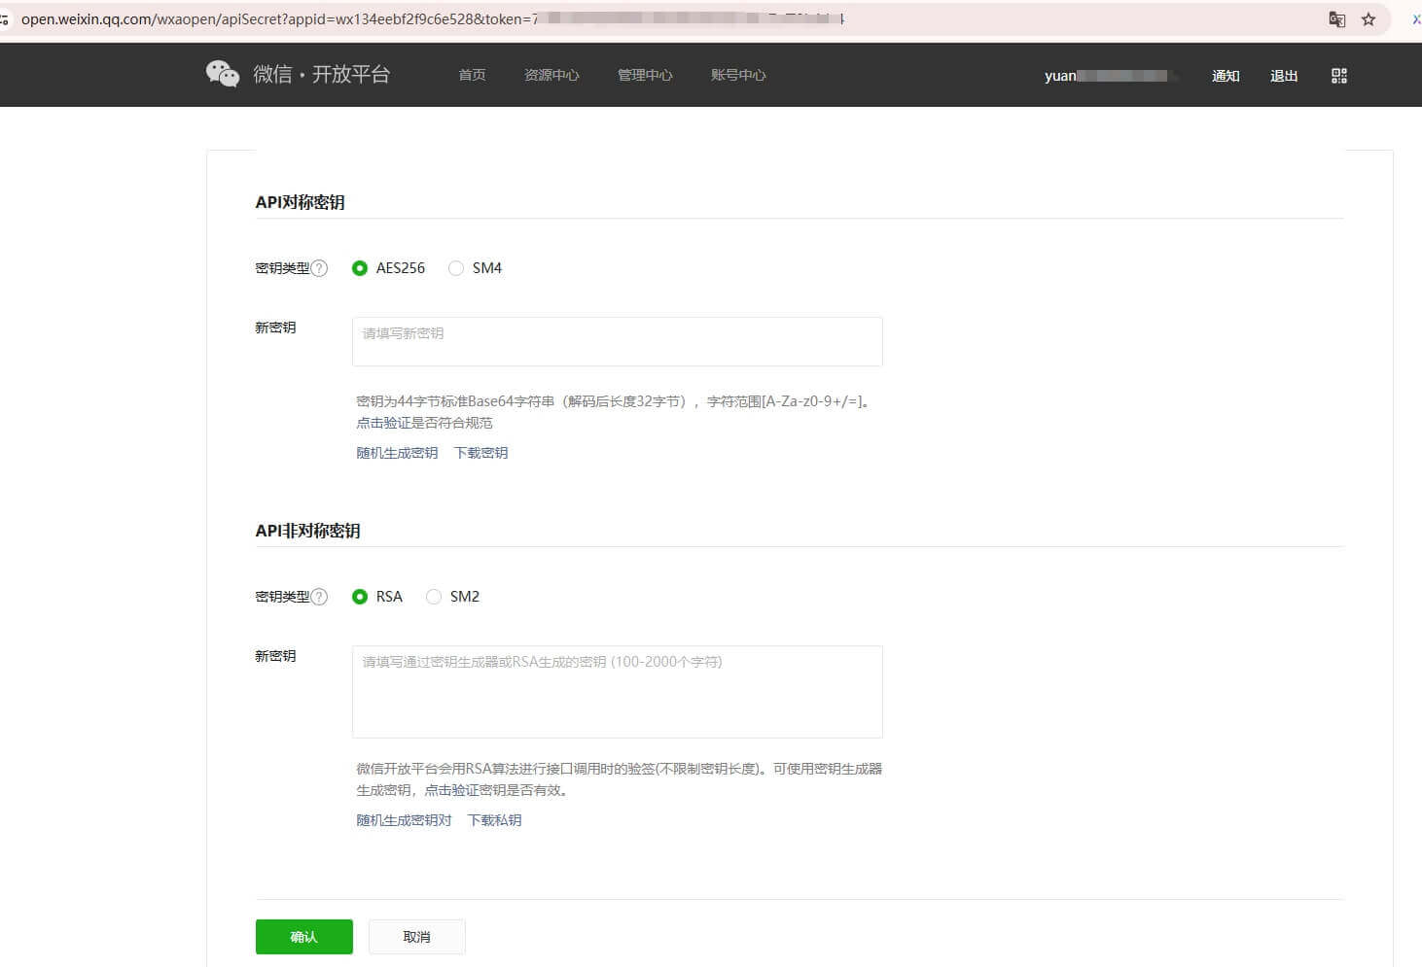Open 管理中心 navigation menu
The width and height of the screenshot is (1422, 967).
645,75
